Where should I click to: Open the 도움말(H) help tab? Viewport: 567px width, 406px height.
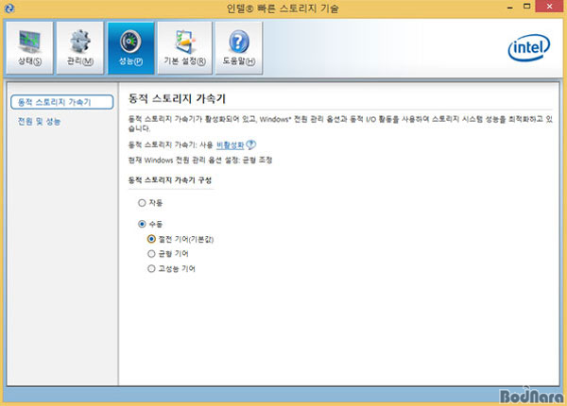coord(239,47)
